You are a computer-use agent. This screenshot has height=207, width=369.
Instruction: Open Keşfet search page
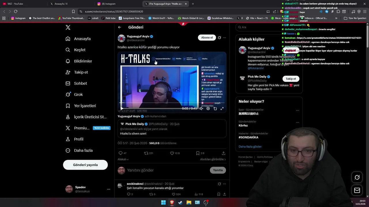pos(76,50)
